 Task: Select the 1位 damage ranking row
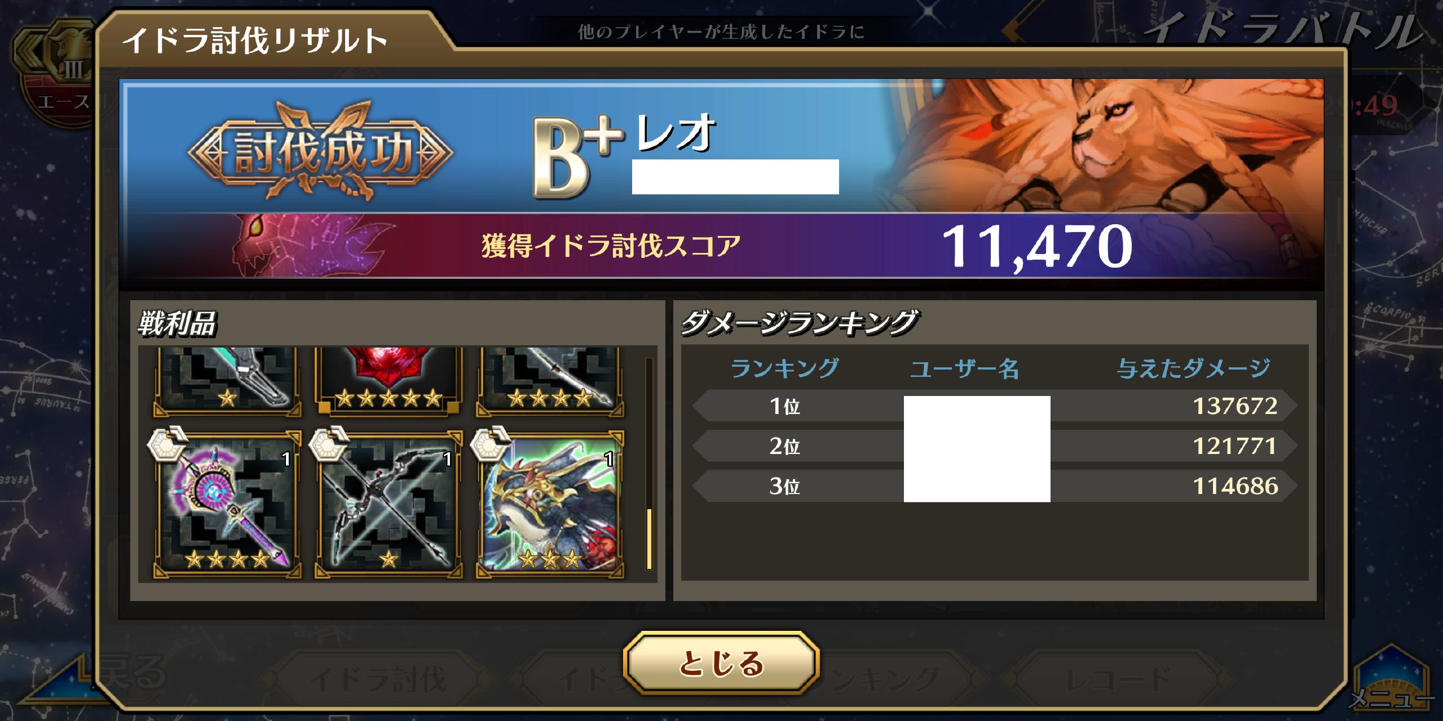pyautogui.click(x=995, y=406)
